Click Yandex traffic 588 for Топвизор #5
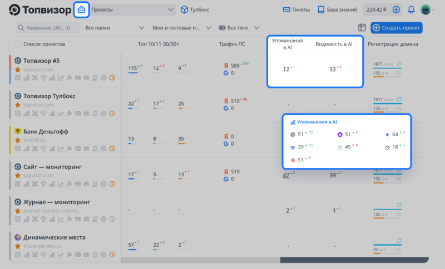 pos(235,66)
